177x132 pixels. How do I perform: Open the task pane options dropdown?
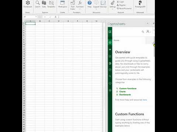147,23
